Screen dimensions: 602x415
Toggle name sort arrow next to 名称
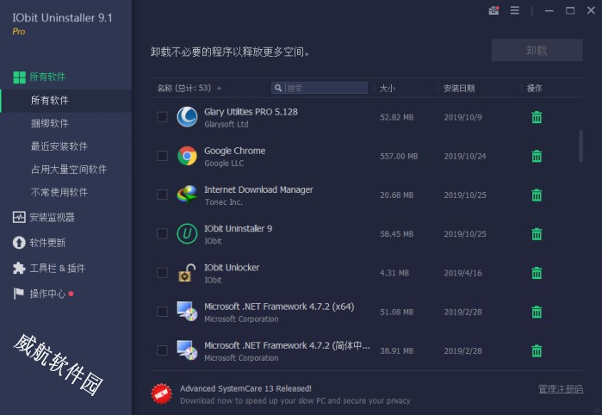click(x=219, y=89)
